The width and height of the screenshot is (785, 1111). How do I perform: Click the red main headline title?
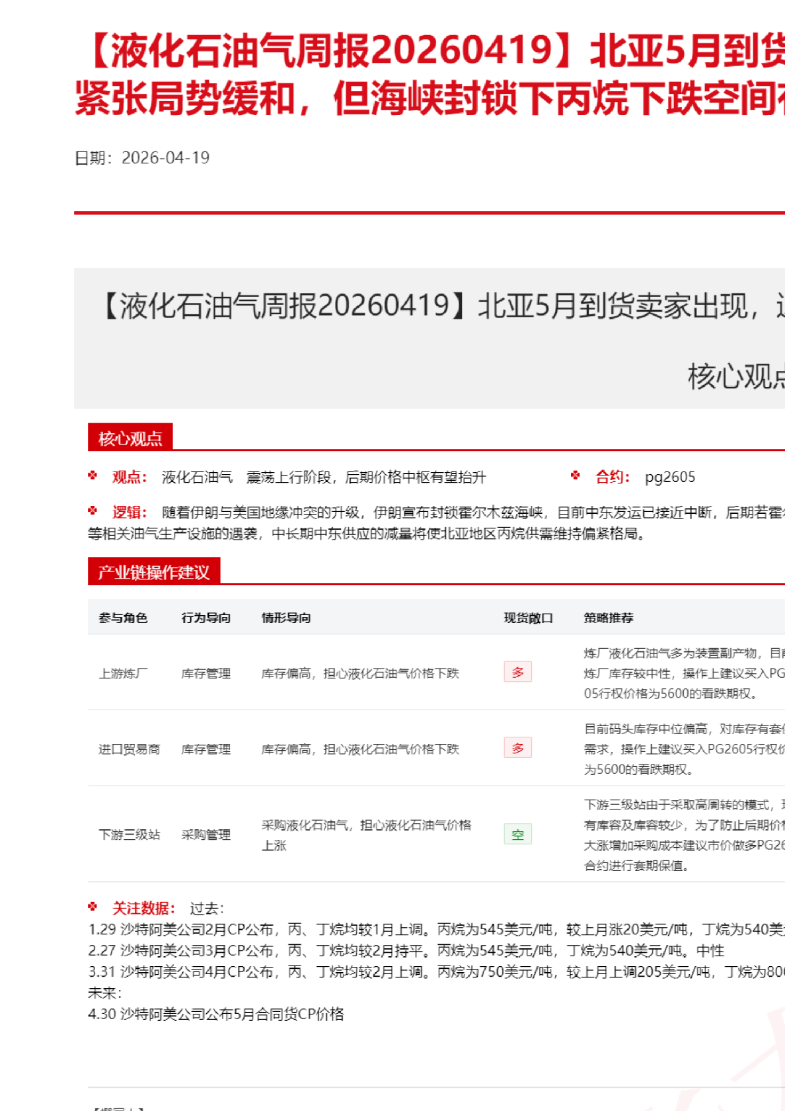[430, 74]
